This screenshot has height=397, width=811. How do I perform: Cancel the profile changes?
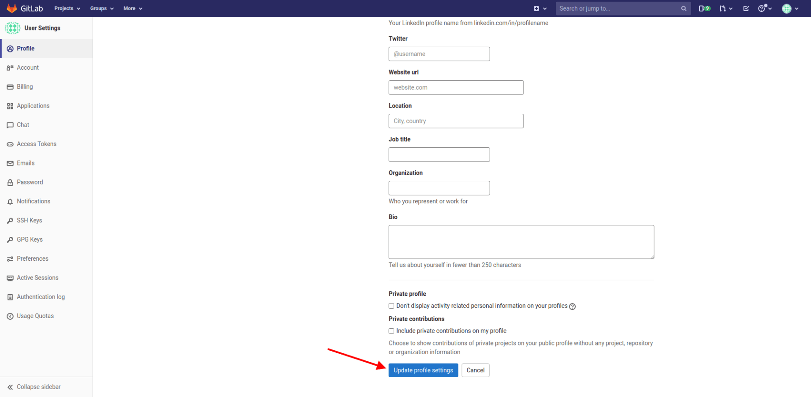tap(475, 370)
